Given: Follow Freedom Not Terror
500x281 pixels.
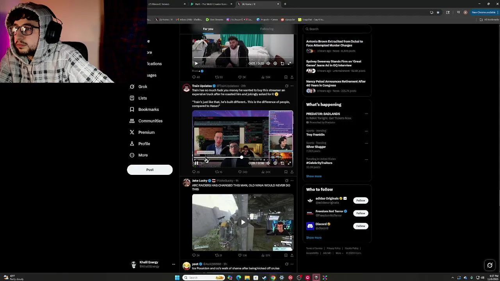Looking at the screenshot, I should pos(361,213).
